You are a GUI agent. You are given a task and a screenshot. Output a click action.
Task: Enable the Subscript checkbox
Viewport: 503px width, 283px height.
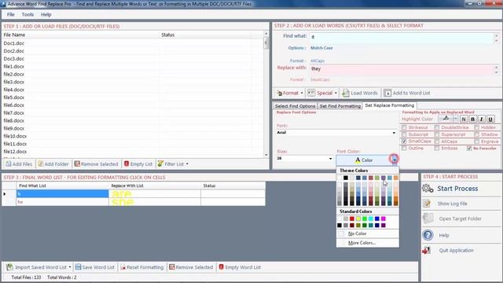pyautogui.click(x=404, y=134)
